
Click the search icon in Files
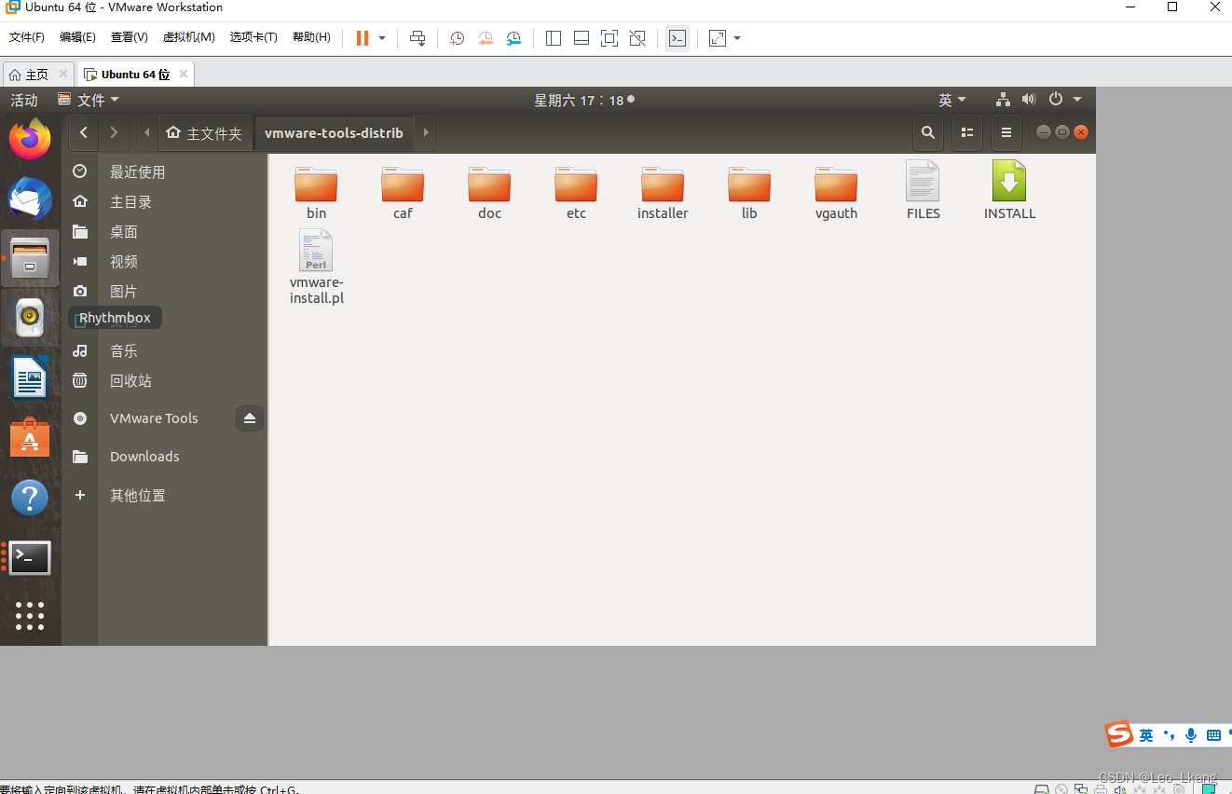pos(928,133)
